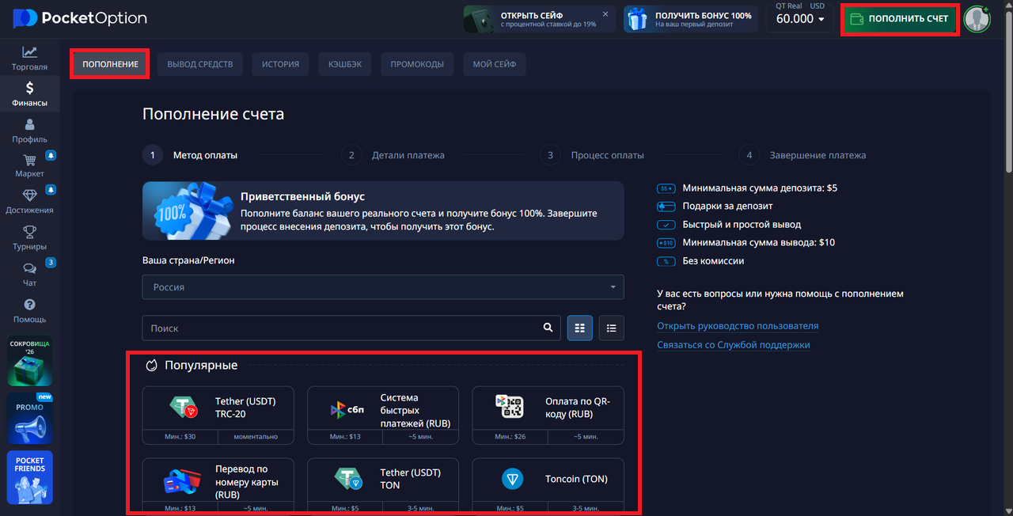Choose Оплата по QR-коду (RUB) method
Viewport: 1013px width, 516px height.
coord(548,415)
